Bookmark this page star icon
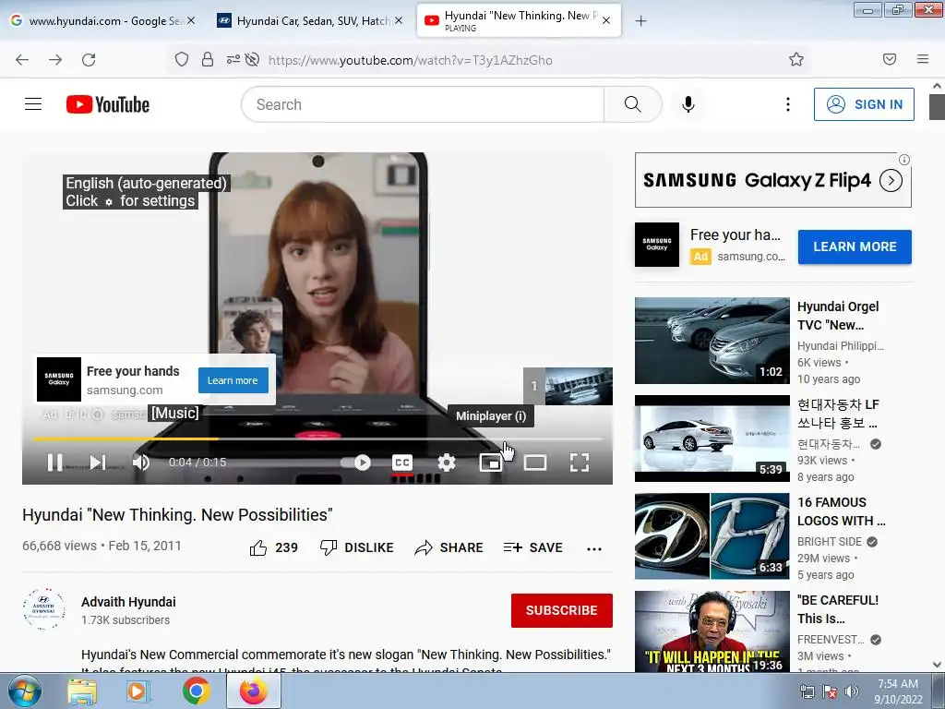945x709 pixels. 796,59
